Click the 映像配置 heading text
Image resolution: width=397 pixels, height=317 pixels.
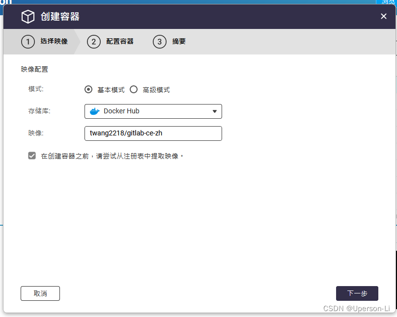[34, 69]
